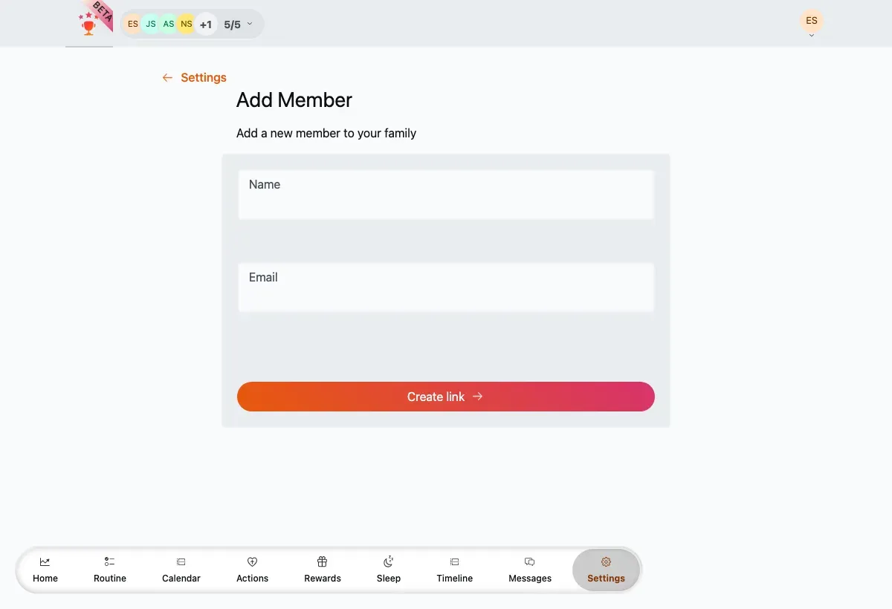Screen dimensions: 892x609
Task: Select the AS member avatar
Action: pos(169,25)
